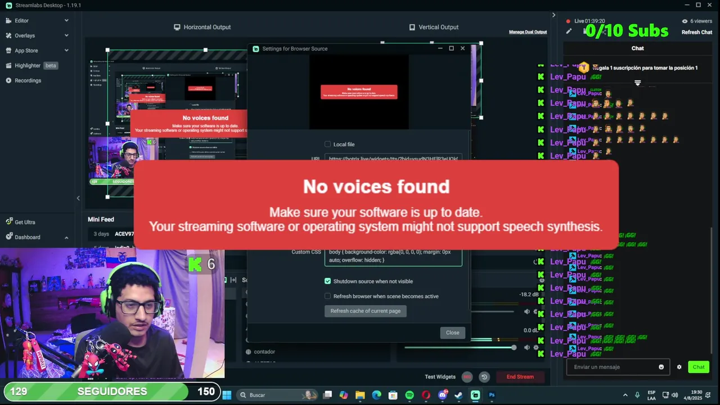The width and height of the screenshot is (720, 405).
Task: Open the Highlighter beta page
Action: (x=31, y=65)
